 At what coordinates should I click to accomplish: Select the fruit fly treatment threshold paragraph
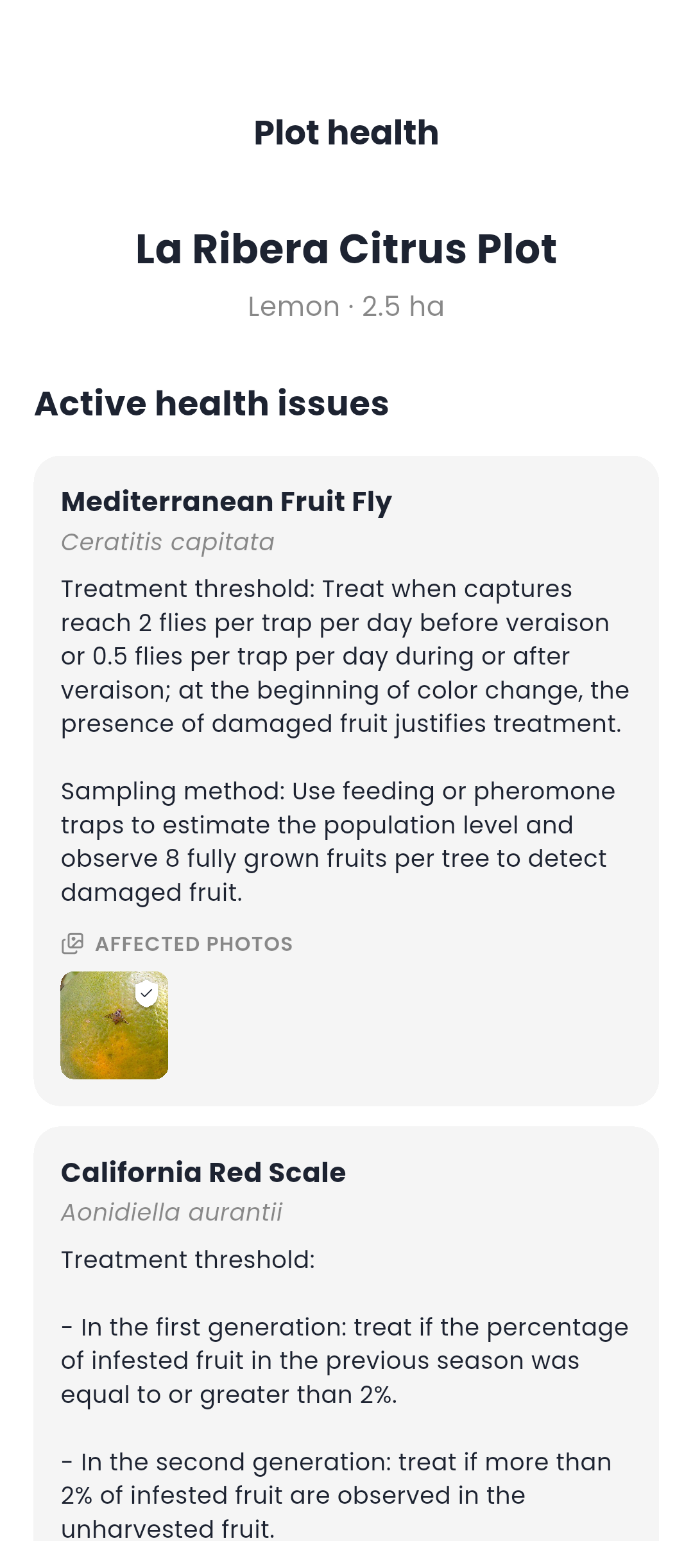pos(345,656)
